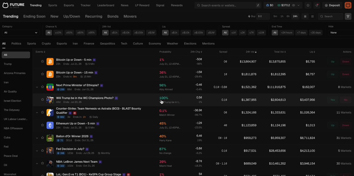Click the filter funnel icon
The width and height of the screenshot is (354, 176).
[348, 16]
